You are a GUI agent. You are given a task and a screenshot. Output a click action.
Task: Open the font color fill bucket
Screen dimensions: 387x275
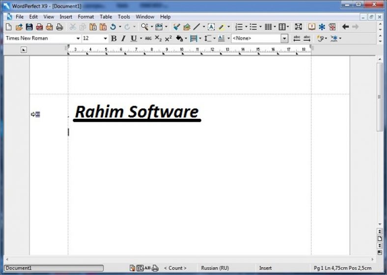[179, 38]
